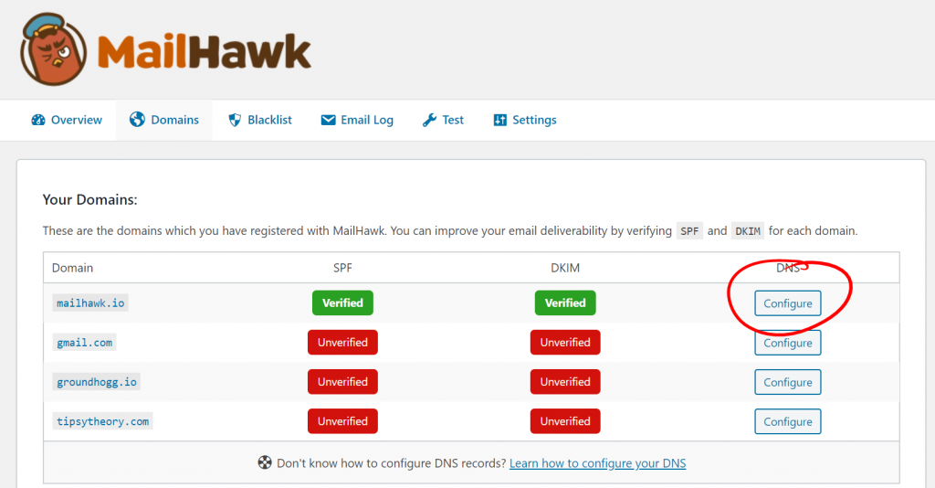Viewport: 935px width, 488px height.
Task: Click the DKIM Verified badge for mailhawk.io
Action: point(564,303)
